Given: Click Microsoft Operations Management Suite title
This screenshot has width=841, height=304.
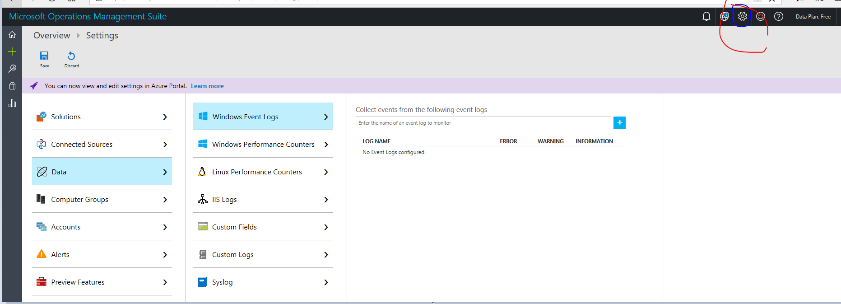Looking at the screenshot, I should coord(88,17).
